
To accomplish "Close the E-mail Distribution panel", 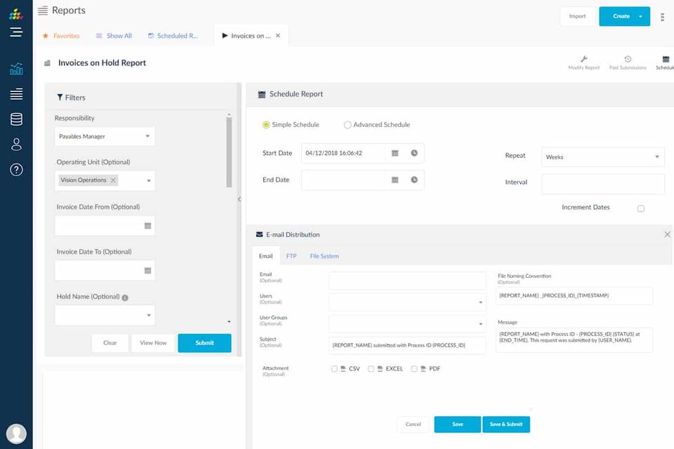I will pyautogui.click(x=667, y=234).
